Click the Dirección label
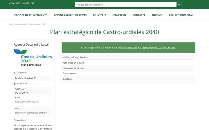This screenshot has width=209, height=130. point(21,73)
